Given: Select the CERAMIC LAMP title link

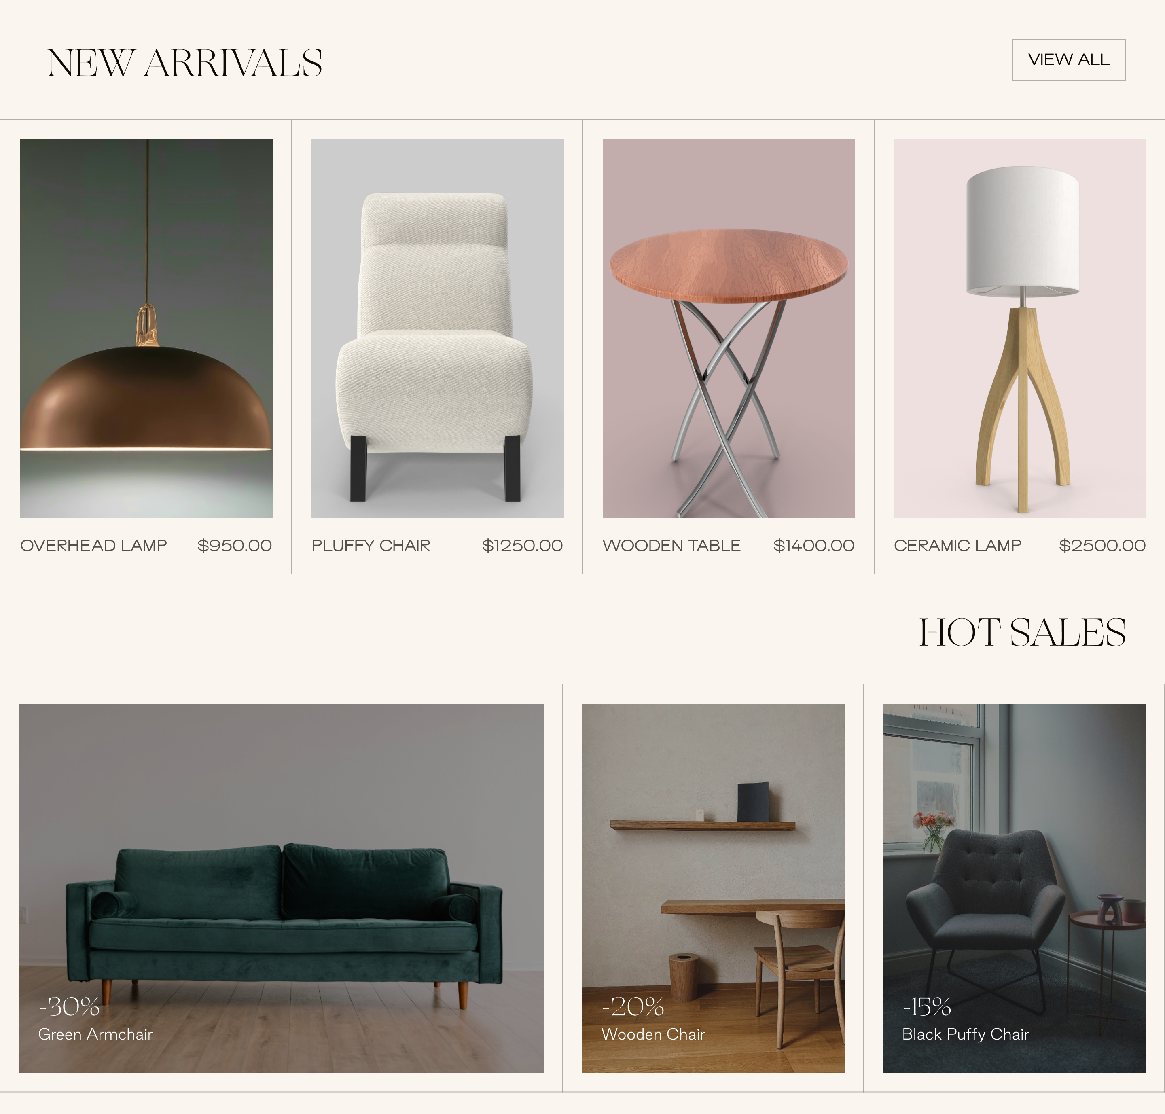Looking at the screenshot, I should click(958, 546).
